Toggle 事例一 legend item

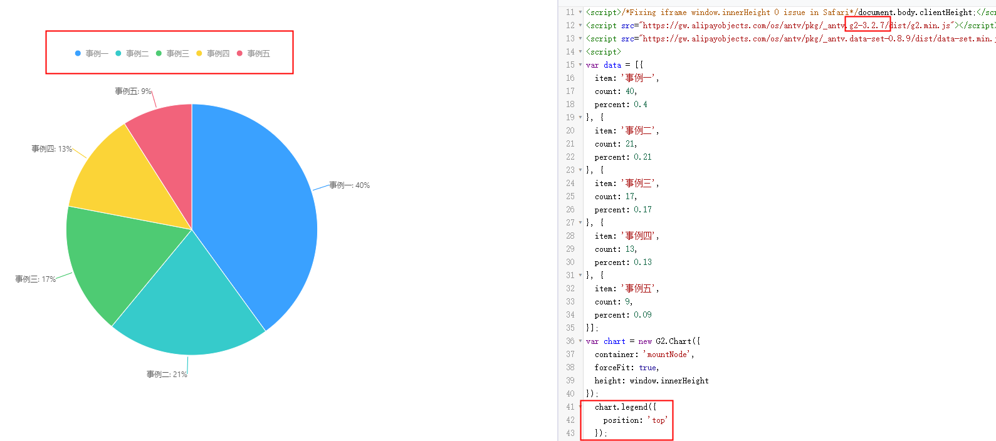coord(92,54)
